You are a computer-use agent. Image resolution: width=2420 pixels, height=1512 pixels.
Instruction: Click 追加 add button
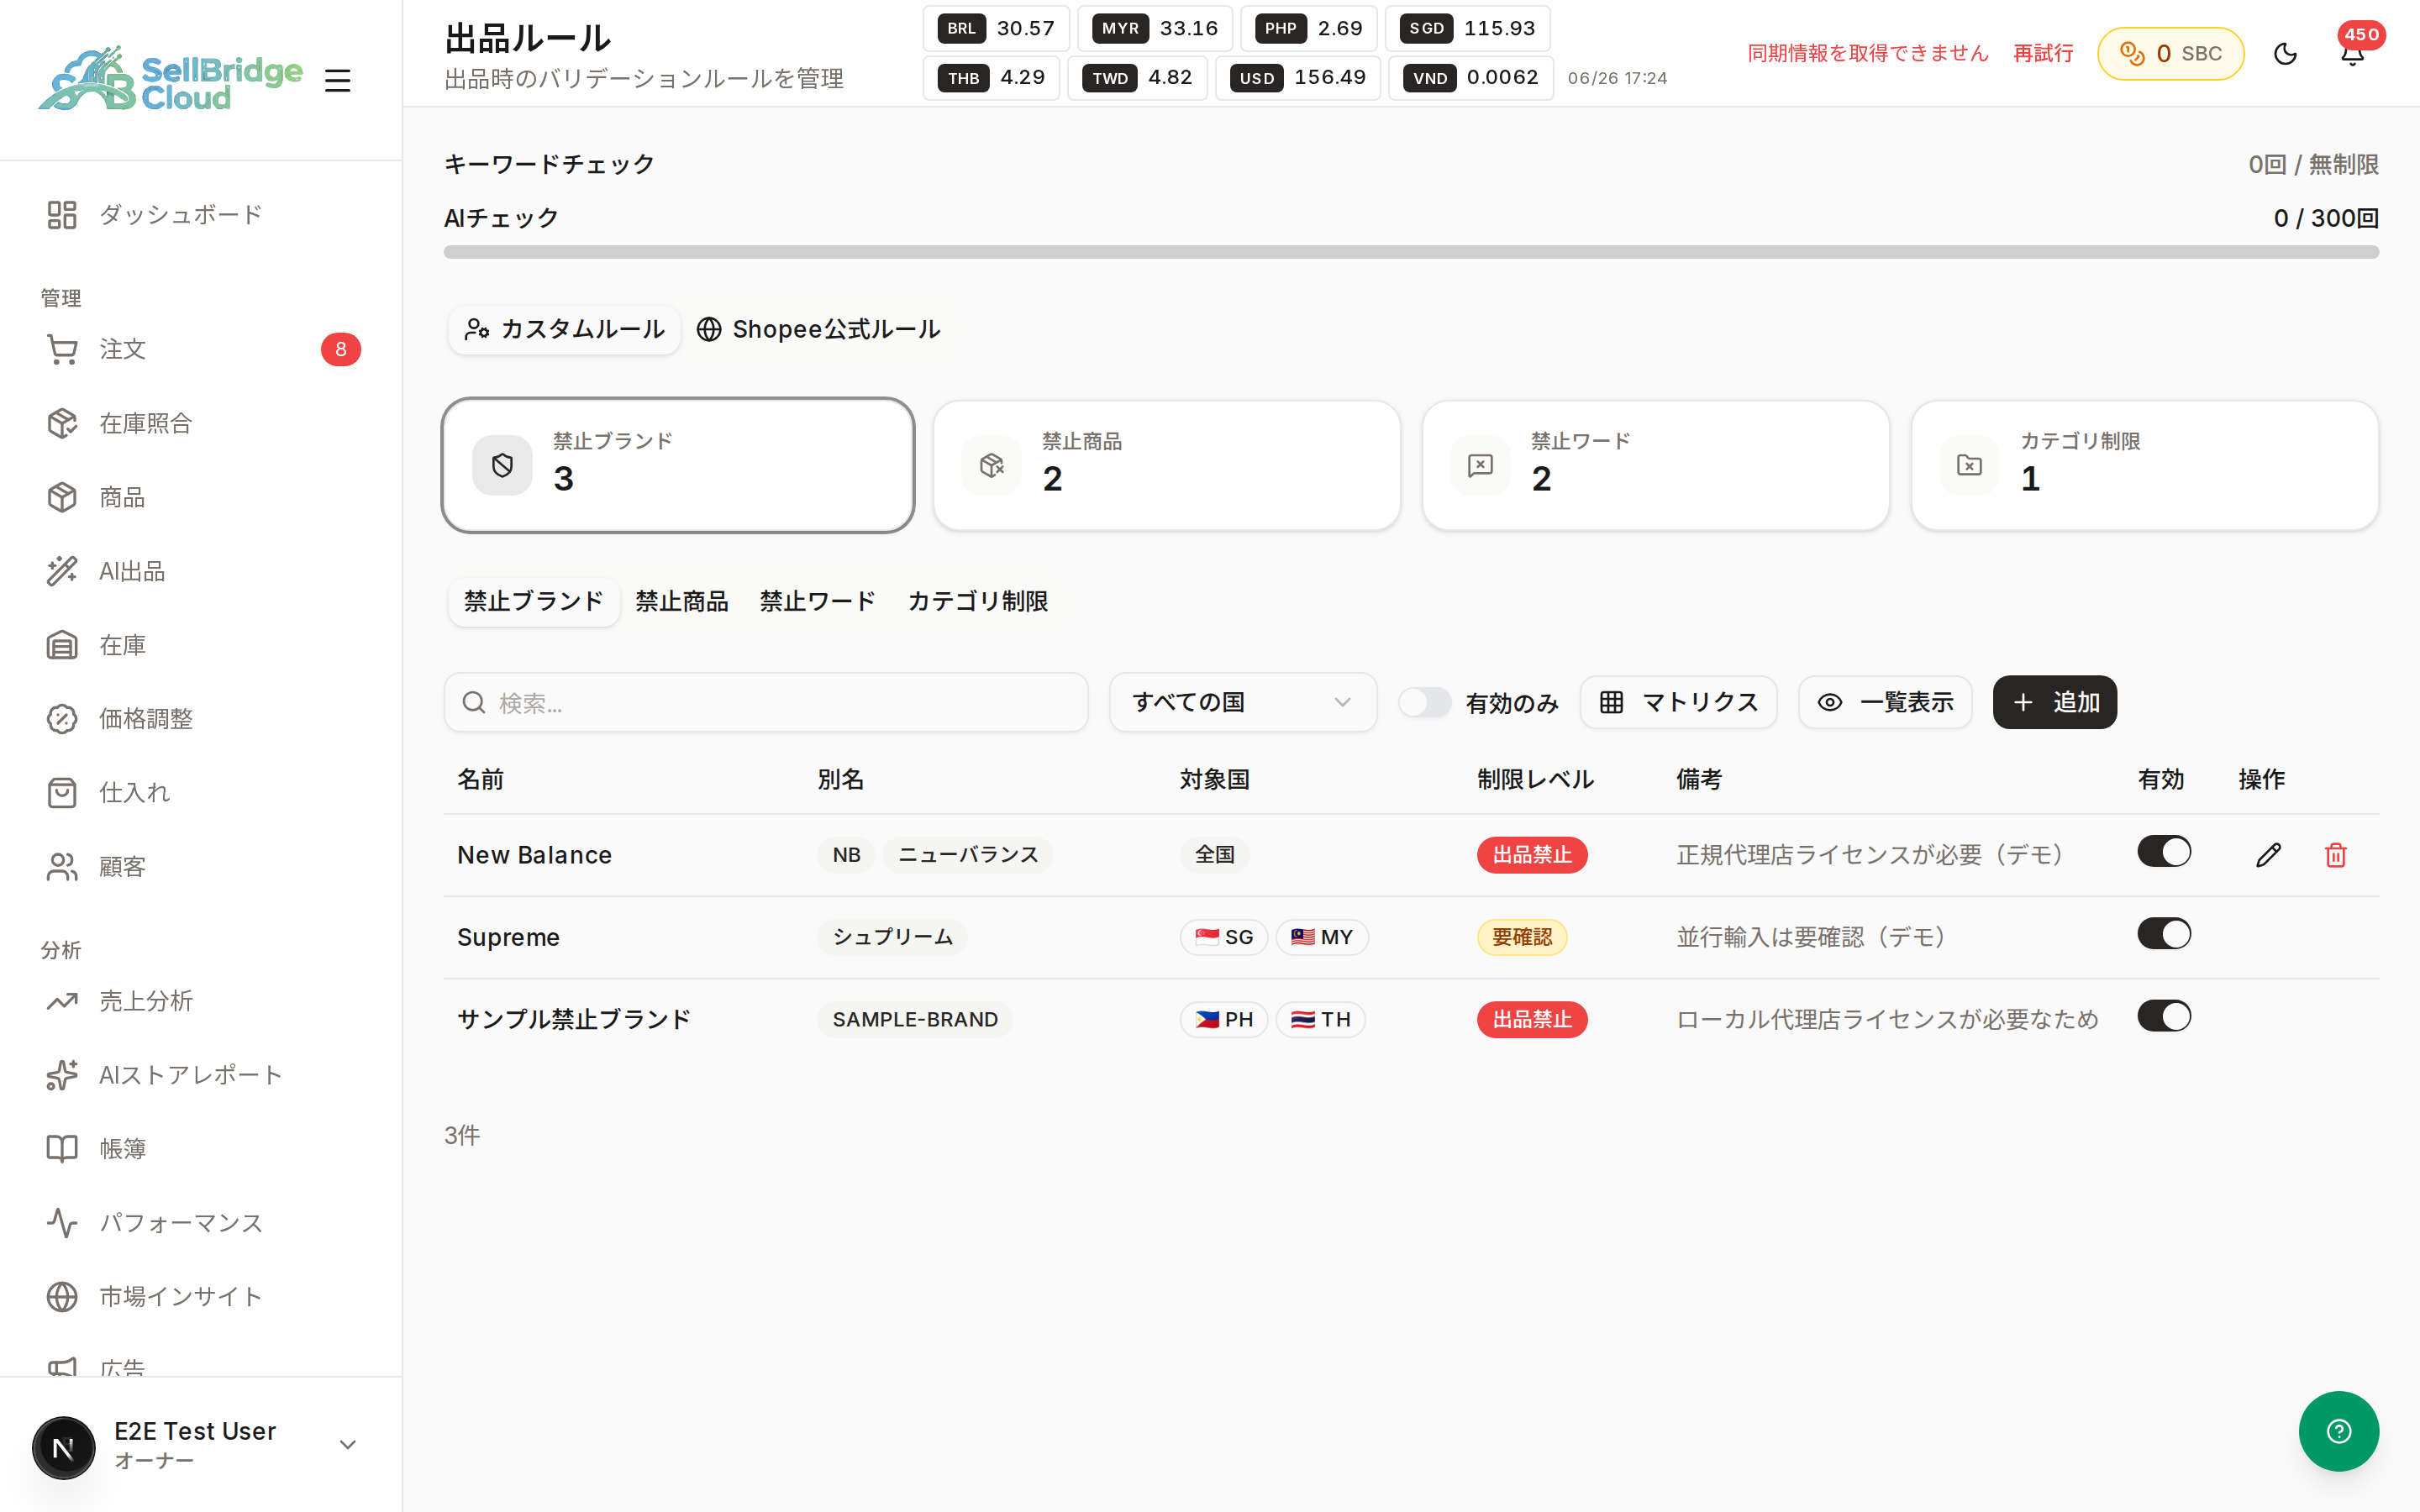coord(2054,702)
